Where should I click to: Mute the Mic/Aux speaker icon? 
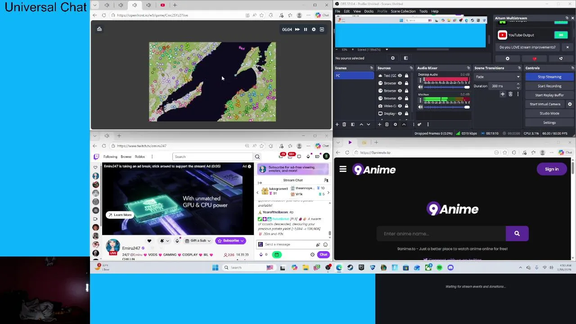coord(420,107)
